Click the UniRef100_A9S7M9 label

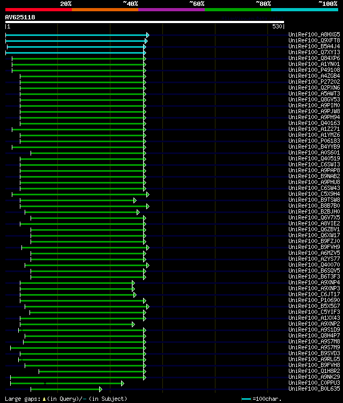pos(314,348)
